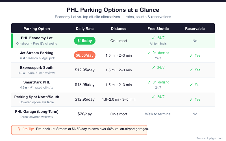The image size is (226, 141).
Task: Click the Jet Stream on-demand shuttle checkmark
Action: [149, 53]
